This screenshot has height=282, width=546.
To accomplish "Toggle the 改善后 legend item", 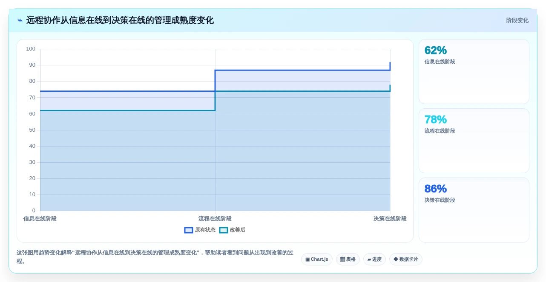I will tap(232, 230).
